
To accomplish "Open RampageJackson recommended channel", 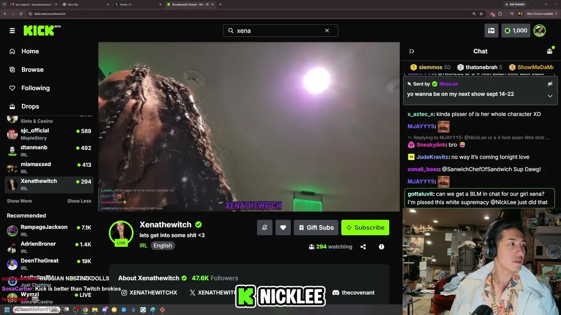I will coord(49,231).
